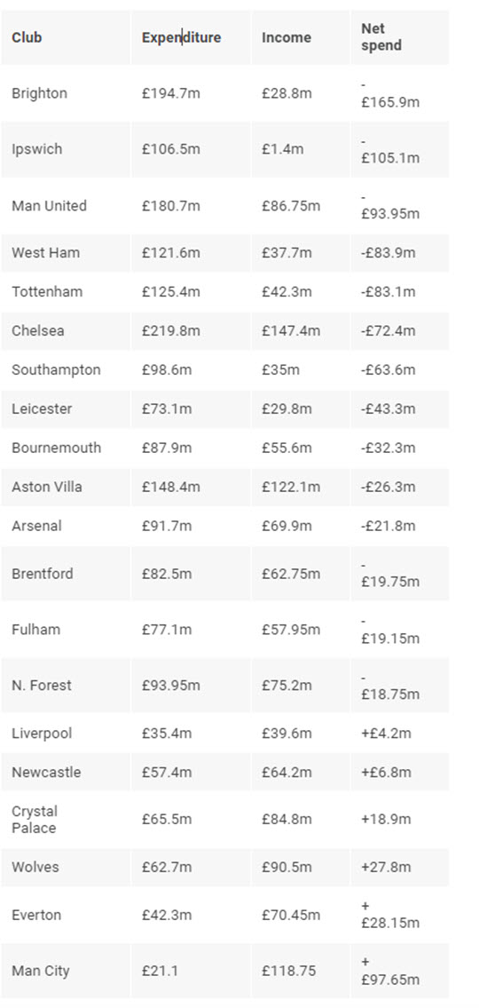Viewport: 479px width, 1008px height.
Task: Select the Brighton club name cell
Action: pos(39,93)
